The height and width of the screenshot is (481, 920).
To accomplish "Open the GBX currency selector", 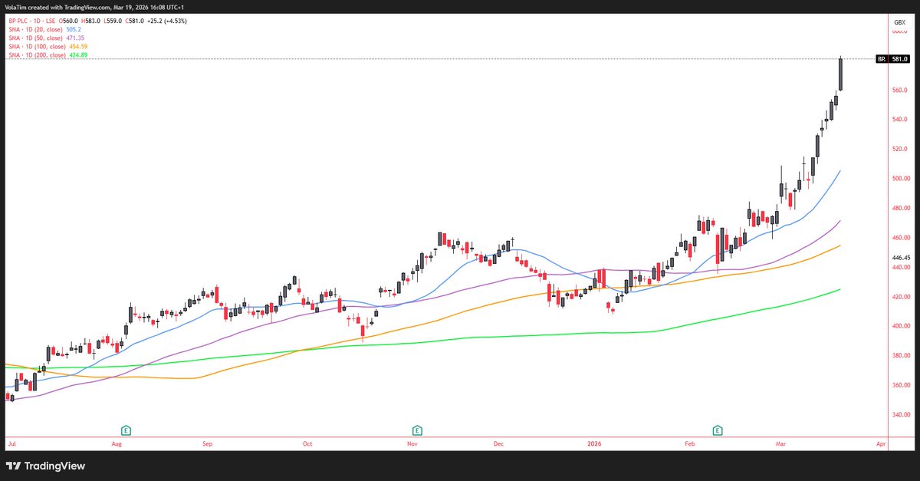I will pos(900,24).
